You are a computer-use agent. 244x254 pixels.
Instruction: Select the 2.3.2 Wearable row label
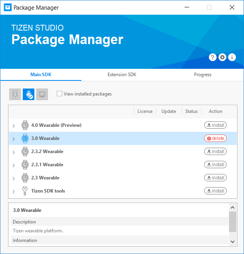pos(47,152)
